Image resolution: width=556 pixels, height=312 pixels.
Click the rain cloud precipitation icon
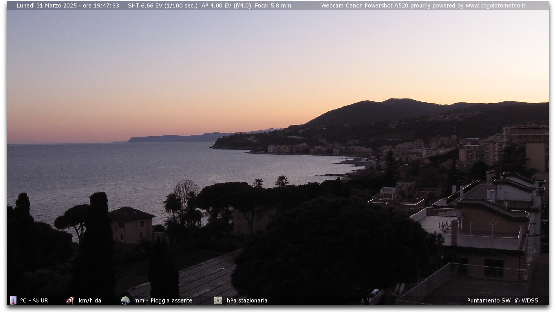[125, 300]
